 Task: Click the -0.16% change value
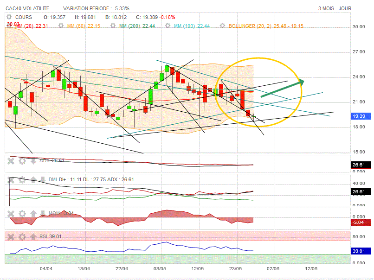pyautogui.click(x=167, y=17)
